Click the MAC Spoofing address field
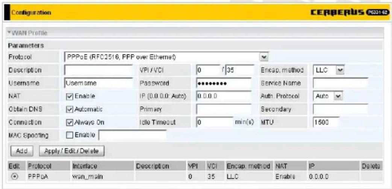Viewport: 392px width, 189px height. [x=133, y=135]
